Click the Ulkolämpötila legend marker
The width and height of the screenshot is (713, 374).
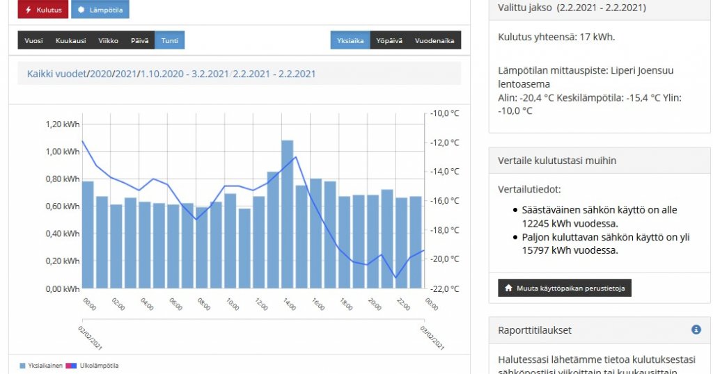pyautogui.click(x=72, y=365)
